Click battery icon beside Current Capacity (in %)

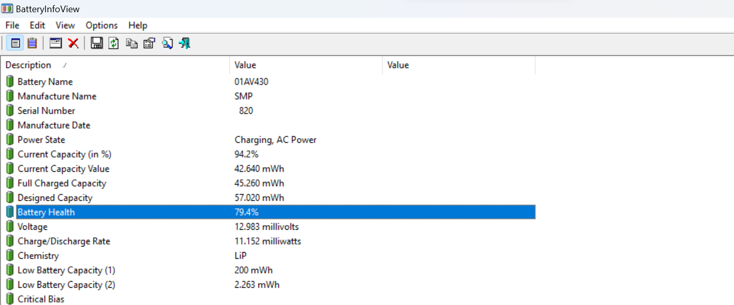point(10,154)
